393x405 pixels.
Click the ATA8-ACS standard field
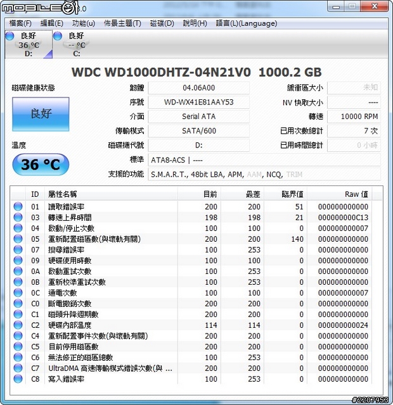(x=264, y=160)
